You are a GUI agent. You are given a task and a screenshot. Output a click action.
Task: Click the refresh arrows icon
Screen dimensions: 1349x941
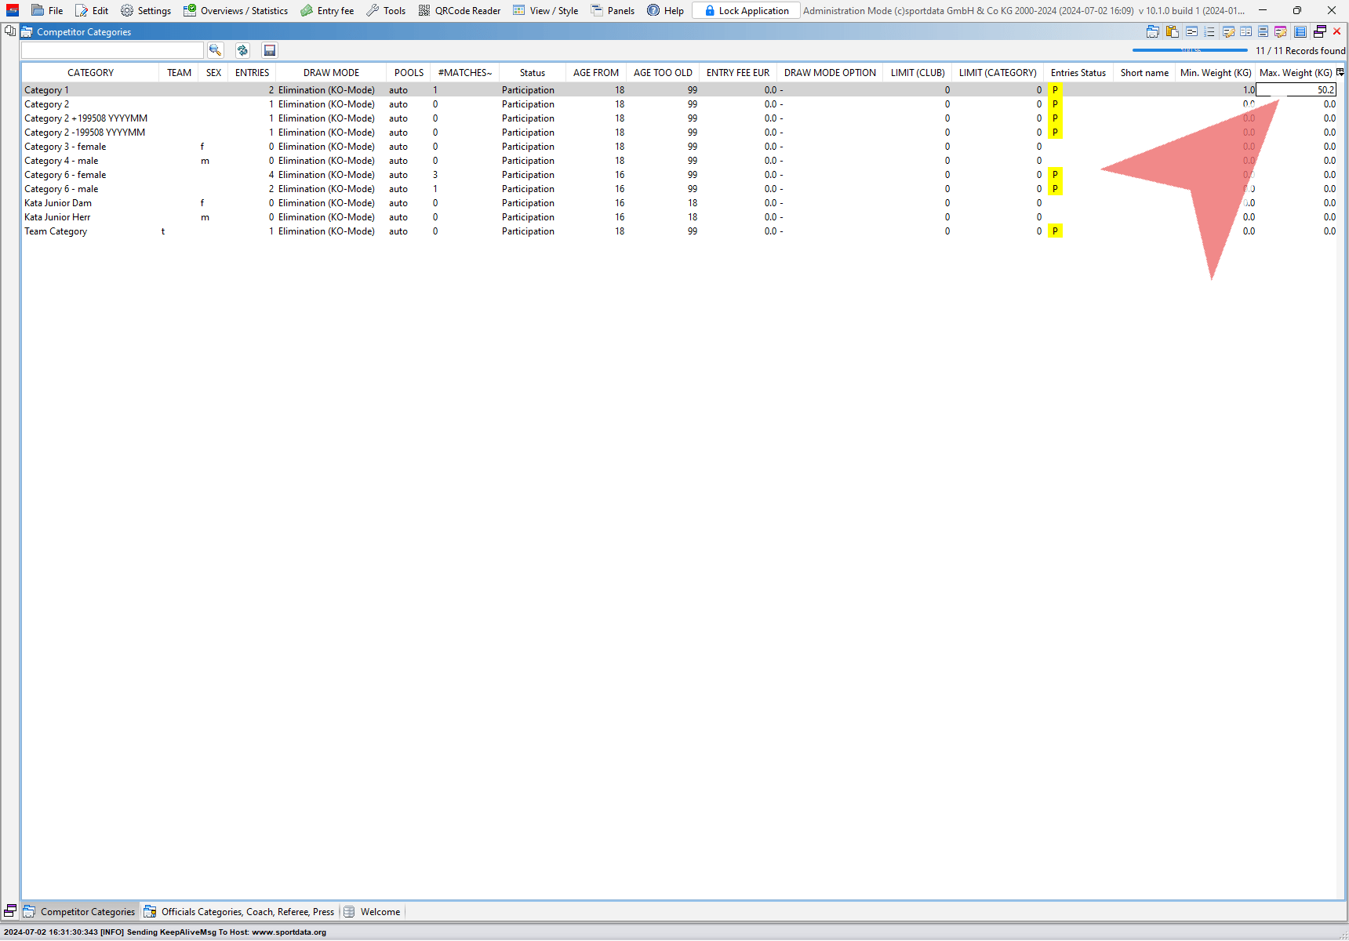(x=242, y=50)
